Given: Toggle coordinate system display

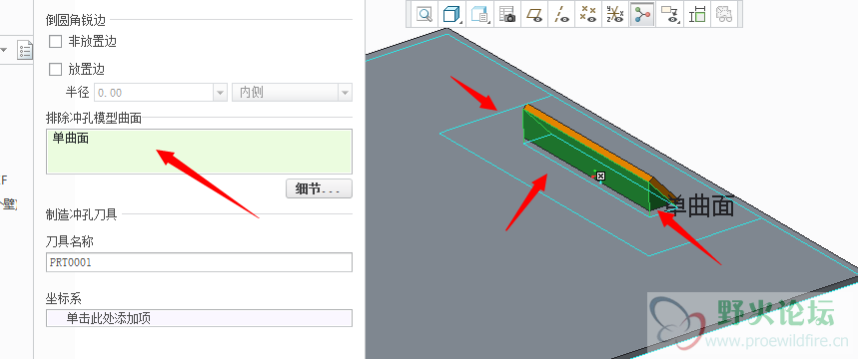Looking at the screenshot, I should 616,14.
